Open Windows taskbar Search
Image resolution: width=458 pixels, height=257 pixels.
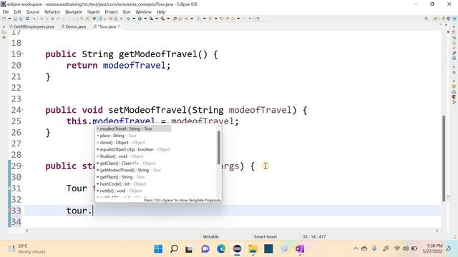pyautogui.click(x=174, y=249)
